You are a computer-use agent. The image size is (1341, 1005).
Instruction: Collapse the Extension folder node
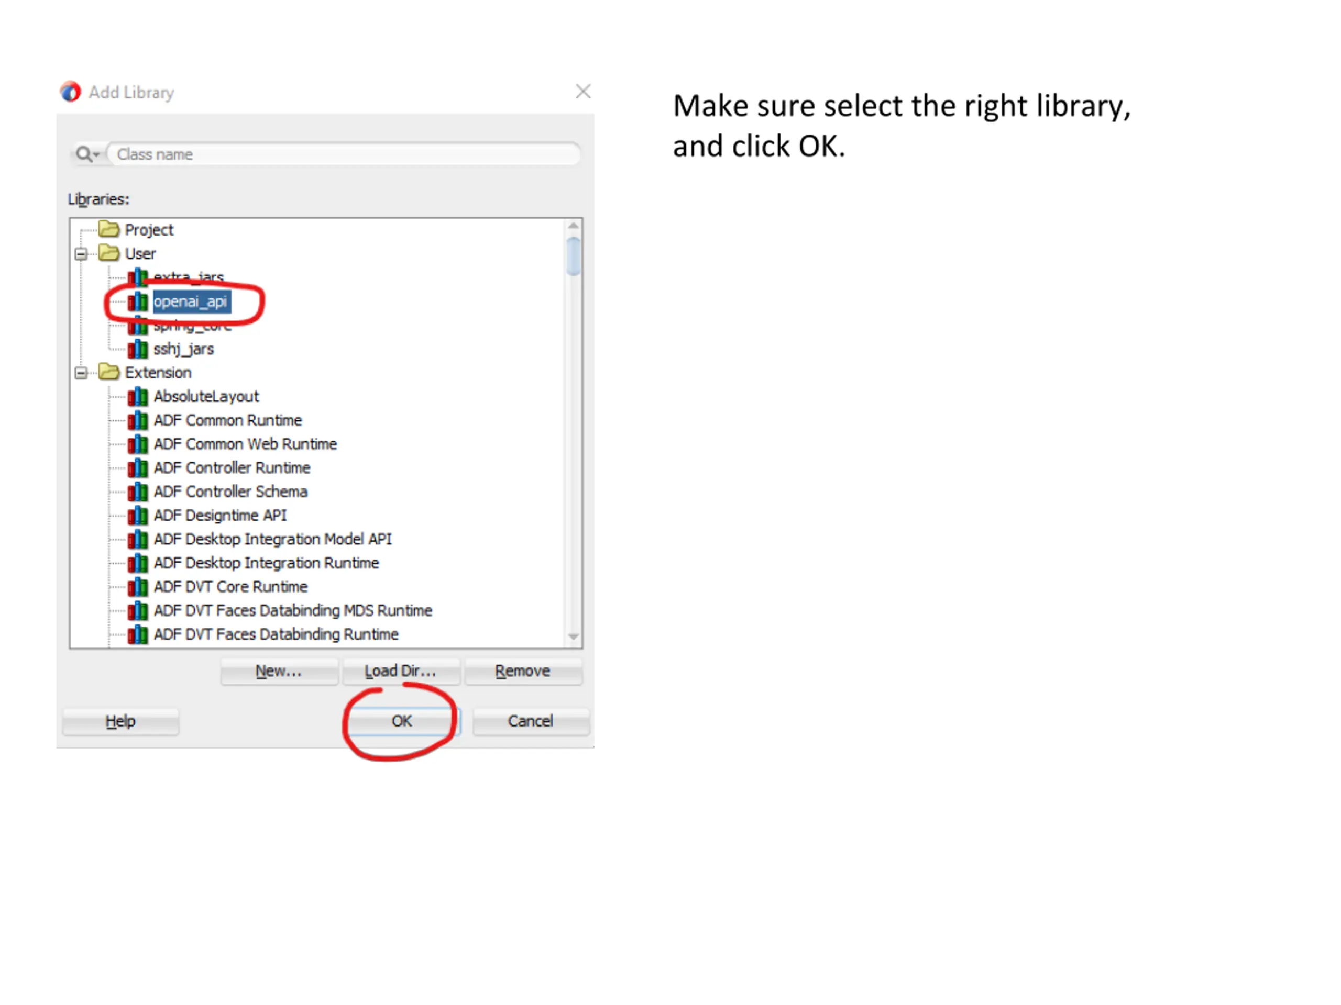(81, 373)
